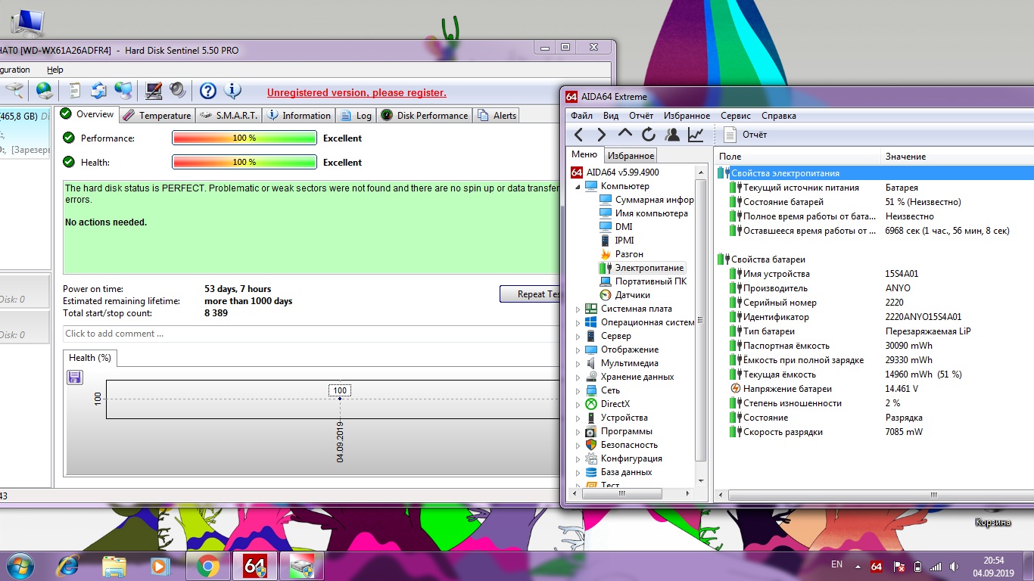Click the comment input field
The width and height of the screenshot is (1034, 581).
coord(303,334)
